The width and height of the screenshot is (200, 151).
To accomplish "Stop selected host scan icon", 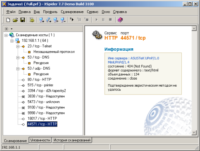I will click(87, 20).
